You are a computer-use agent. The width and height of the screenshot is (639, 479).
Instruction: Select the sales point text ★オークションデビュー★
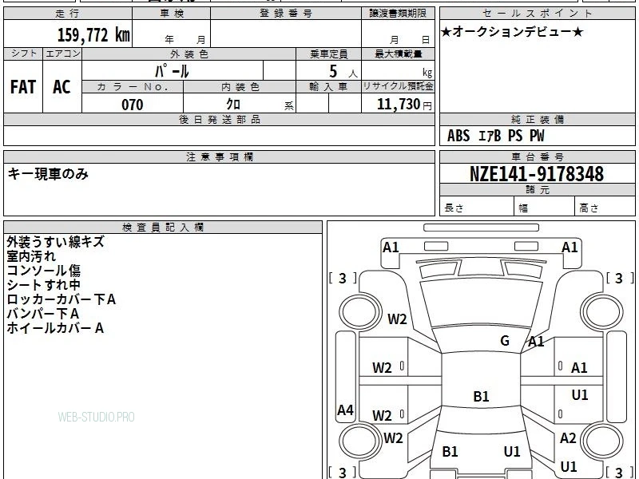512,32
